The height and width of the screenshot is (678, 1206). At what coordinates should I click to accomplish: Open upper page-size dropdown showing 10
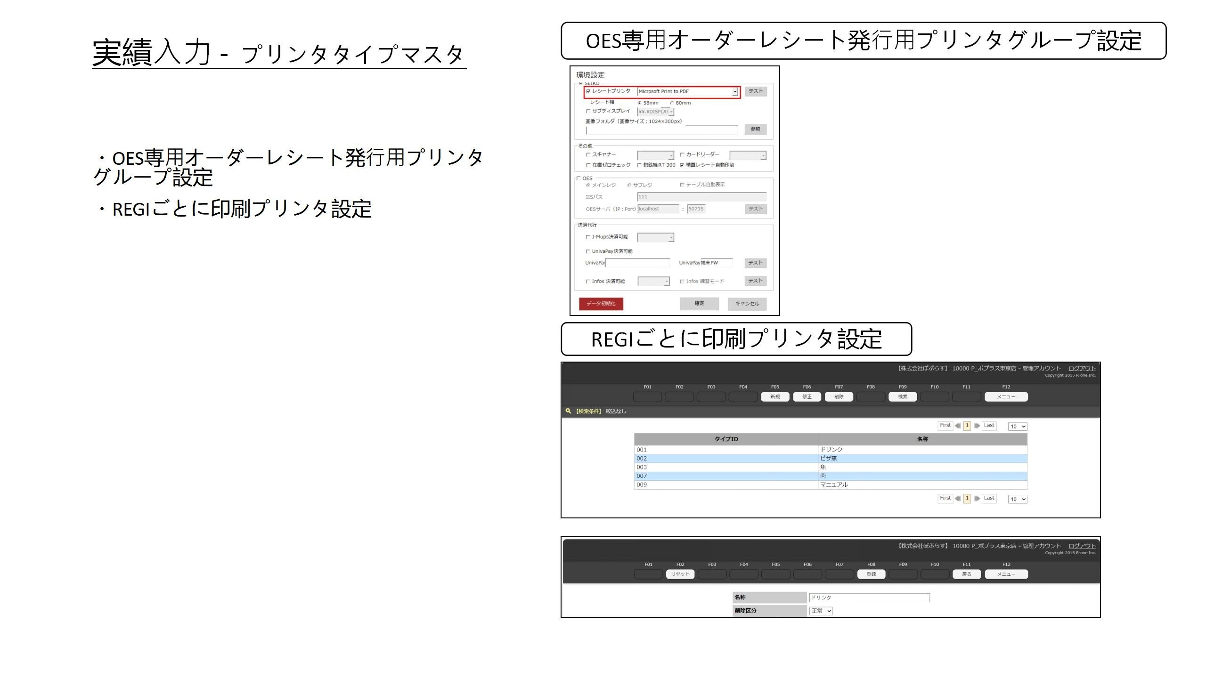pyautogui.click(x=1017, y=427)
